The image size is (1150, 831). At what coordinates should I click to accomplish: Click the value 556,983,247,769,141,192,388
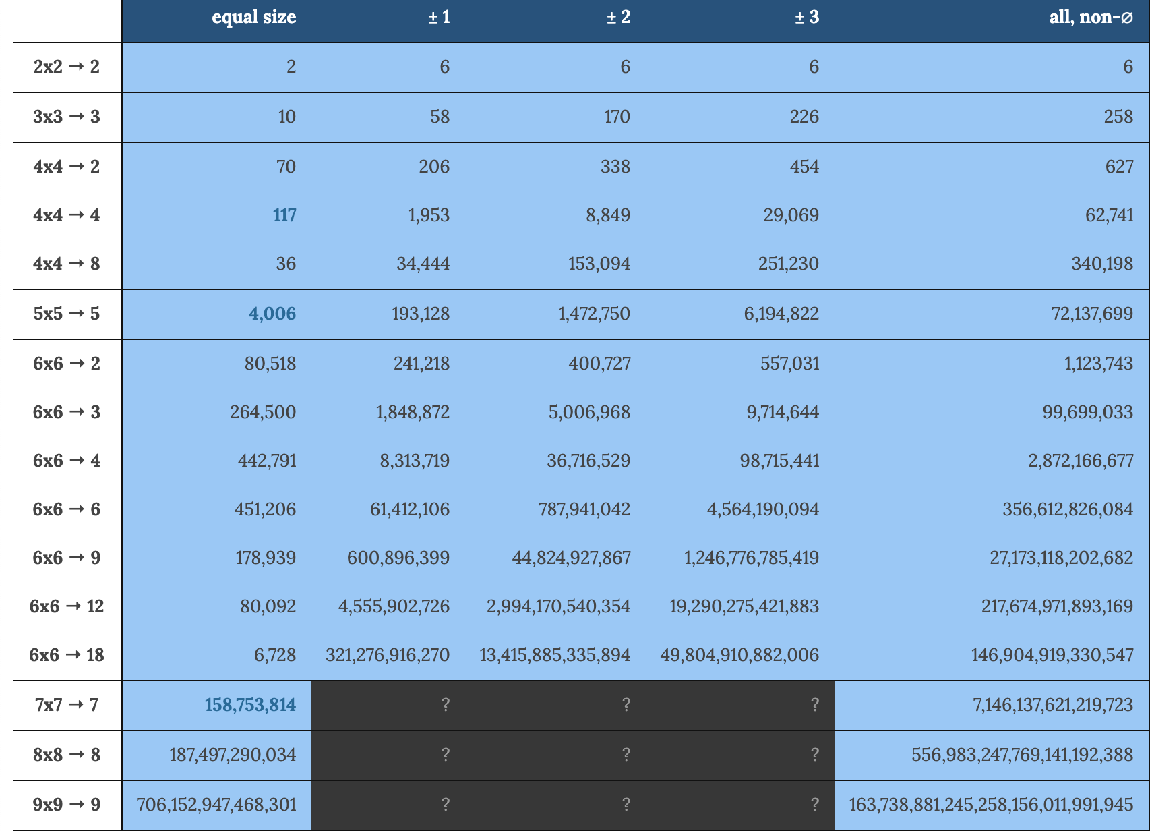point(1023,755)
